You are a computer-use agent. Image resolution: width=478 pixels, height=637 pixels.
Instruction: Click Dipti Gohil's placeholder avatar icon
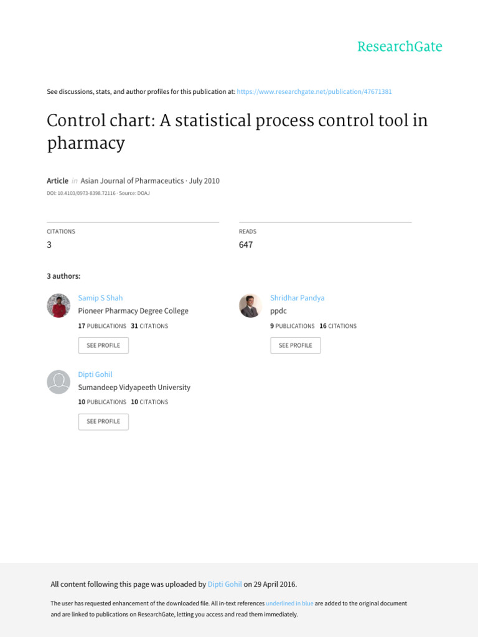click(59, 382)
